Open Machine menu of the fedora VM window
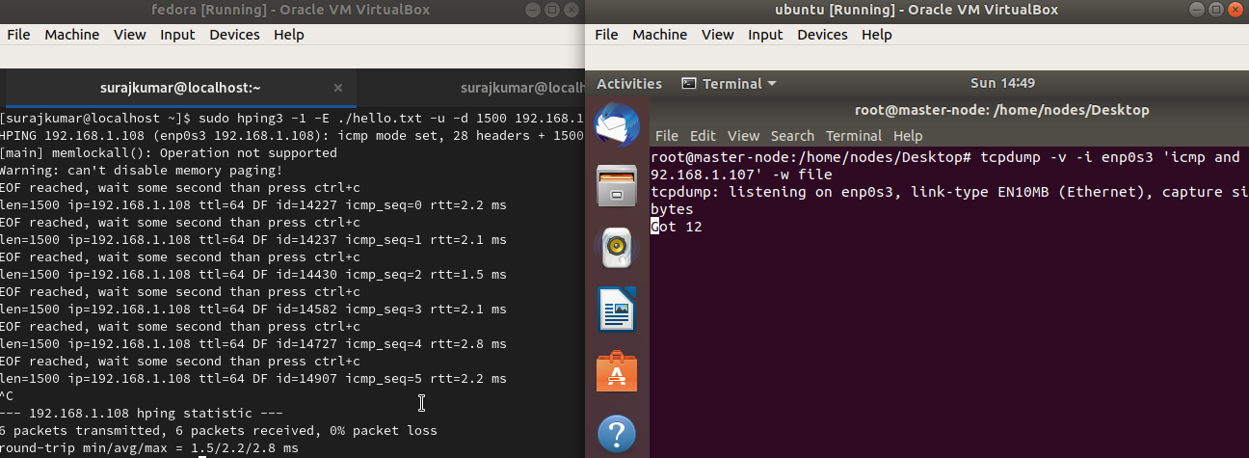Image resolution: width=1249 pixels, height=458 pixels. [x=72, y=35]
